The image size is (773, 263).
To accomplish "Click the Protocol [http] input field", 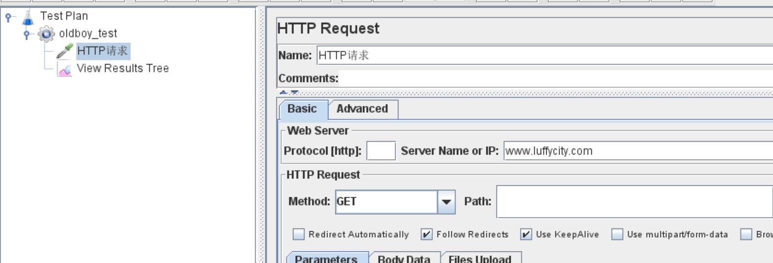I will (381, 151).
